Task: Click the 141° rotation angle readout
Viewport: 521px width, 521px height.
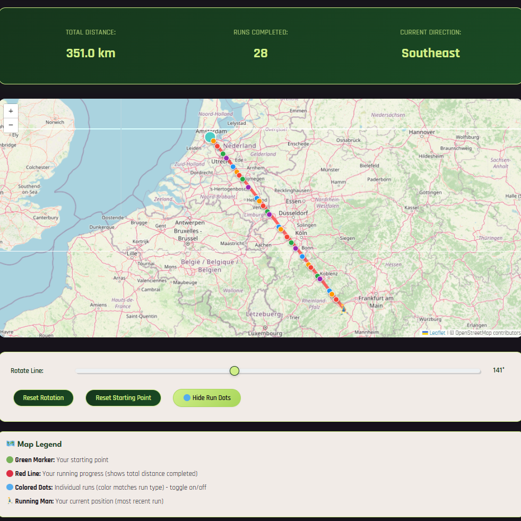Action: click(498, 370)
